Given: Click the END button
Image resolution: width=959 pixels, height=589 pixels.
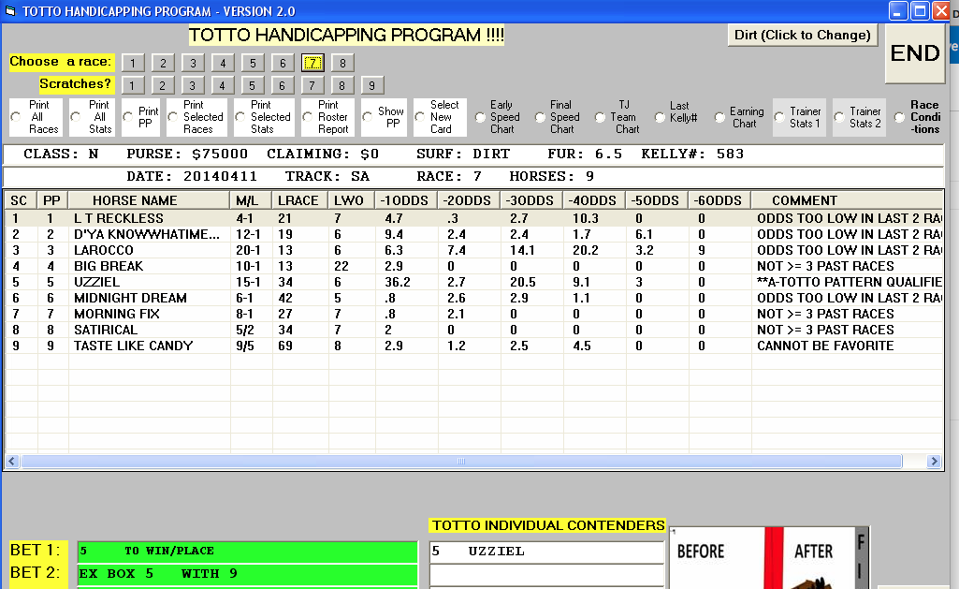Looking at the screenshot, I should 915,53.
